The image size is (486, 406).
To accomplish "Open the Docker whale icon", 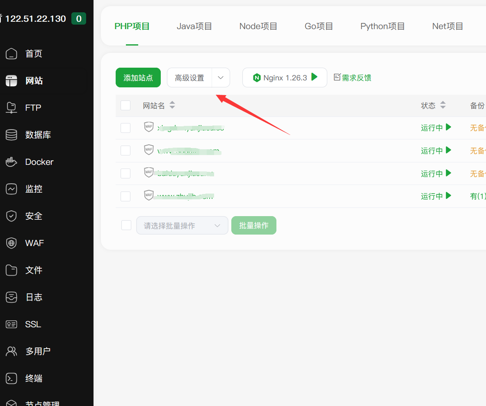I will (11, 162).
